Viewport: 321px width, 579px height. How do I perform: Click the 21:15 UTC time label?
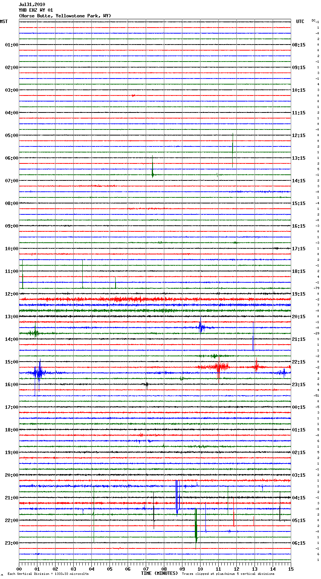pos(299,339)
